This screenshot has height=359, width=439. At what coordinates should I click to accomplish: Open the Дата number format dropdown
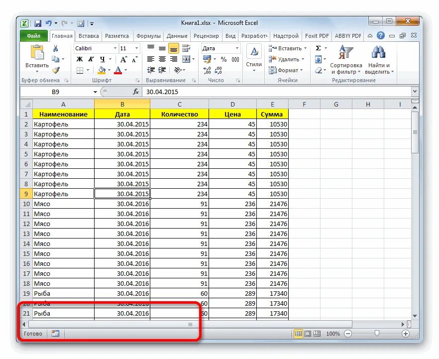[237, 48]
